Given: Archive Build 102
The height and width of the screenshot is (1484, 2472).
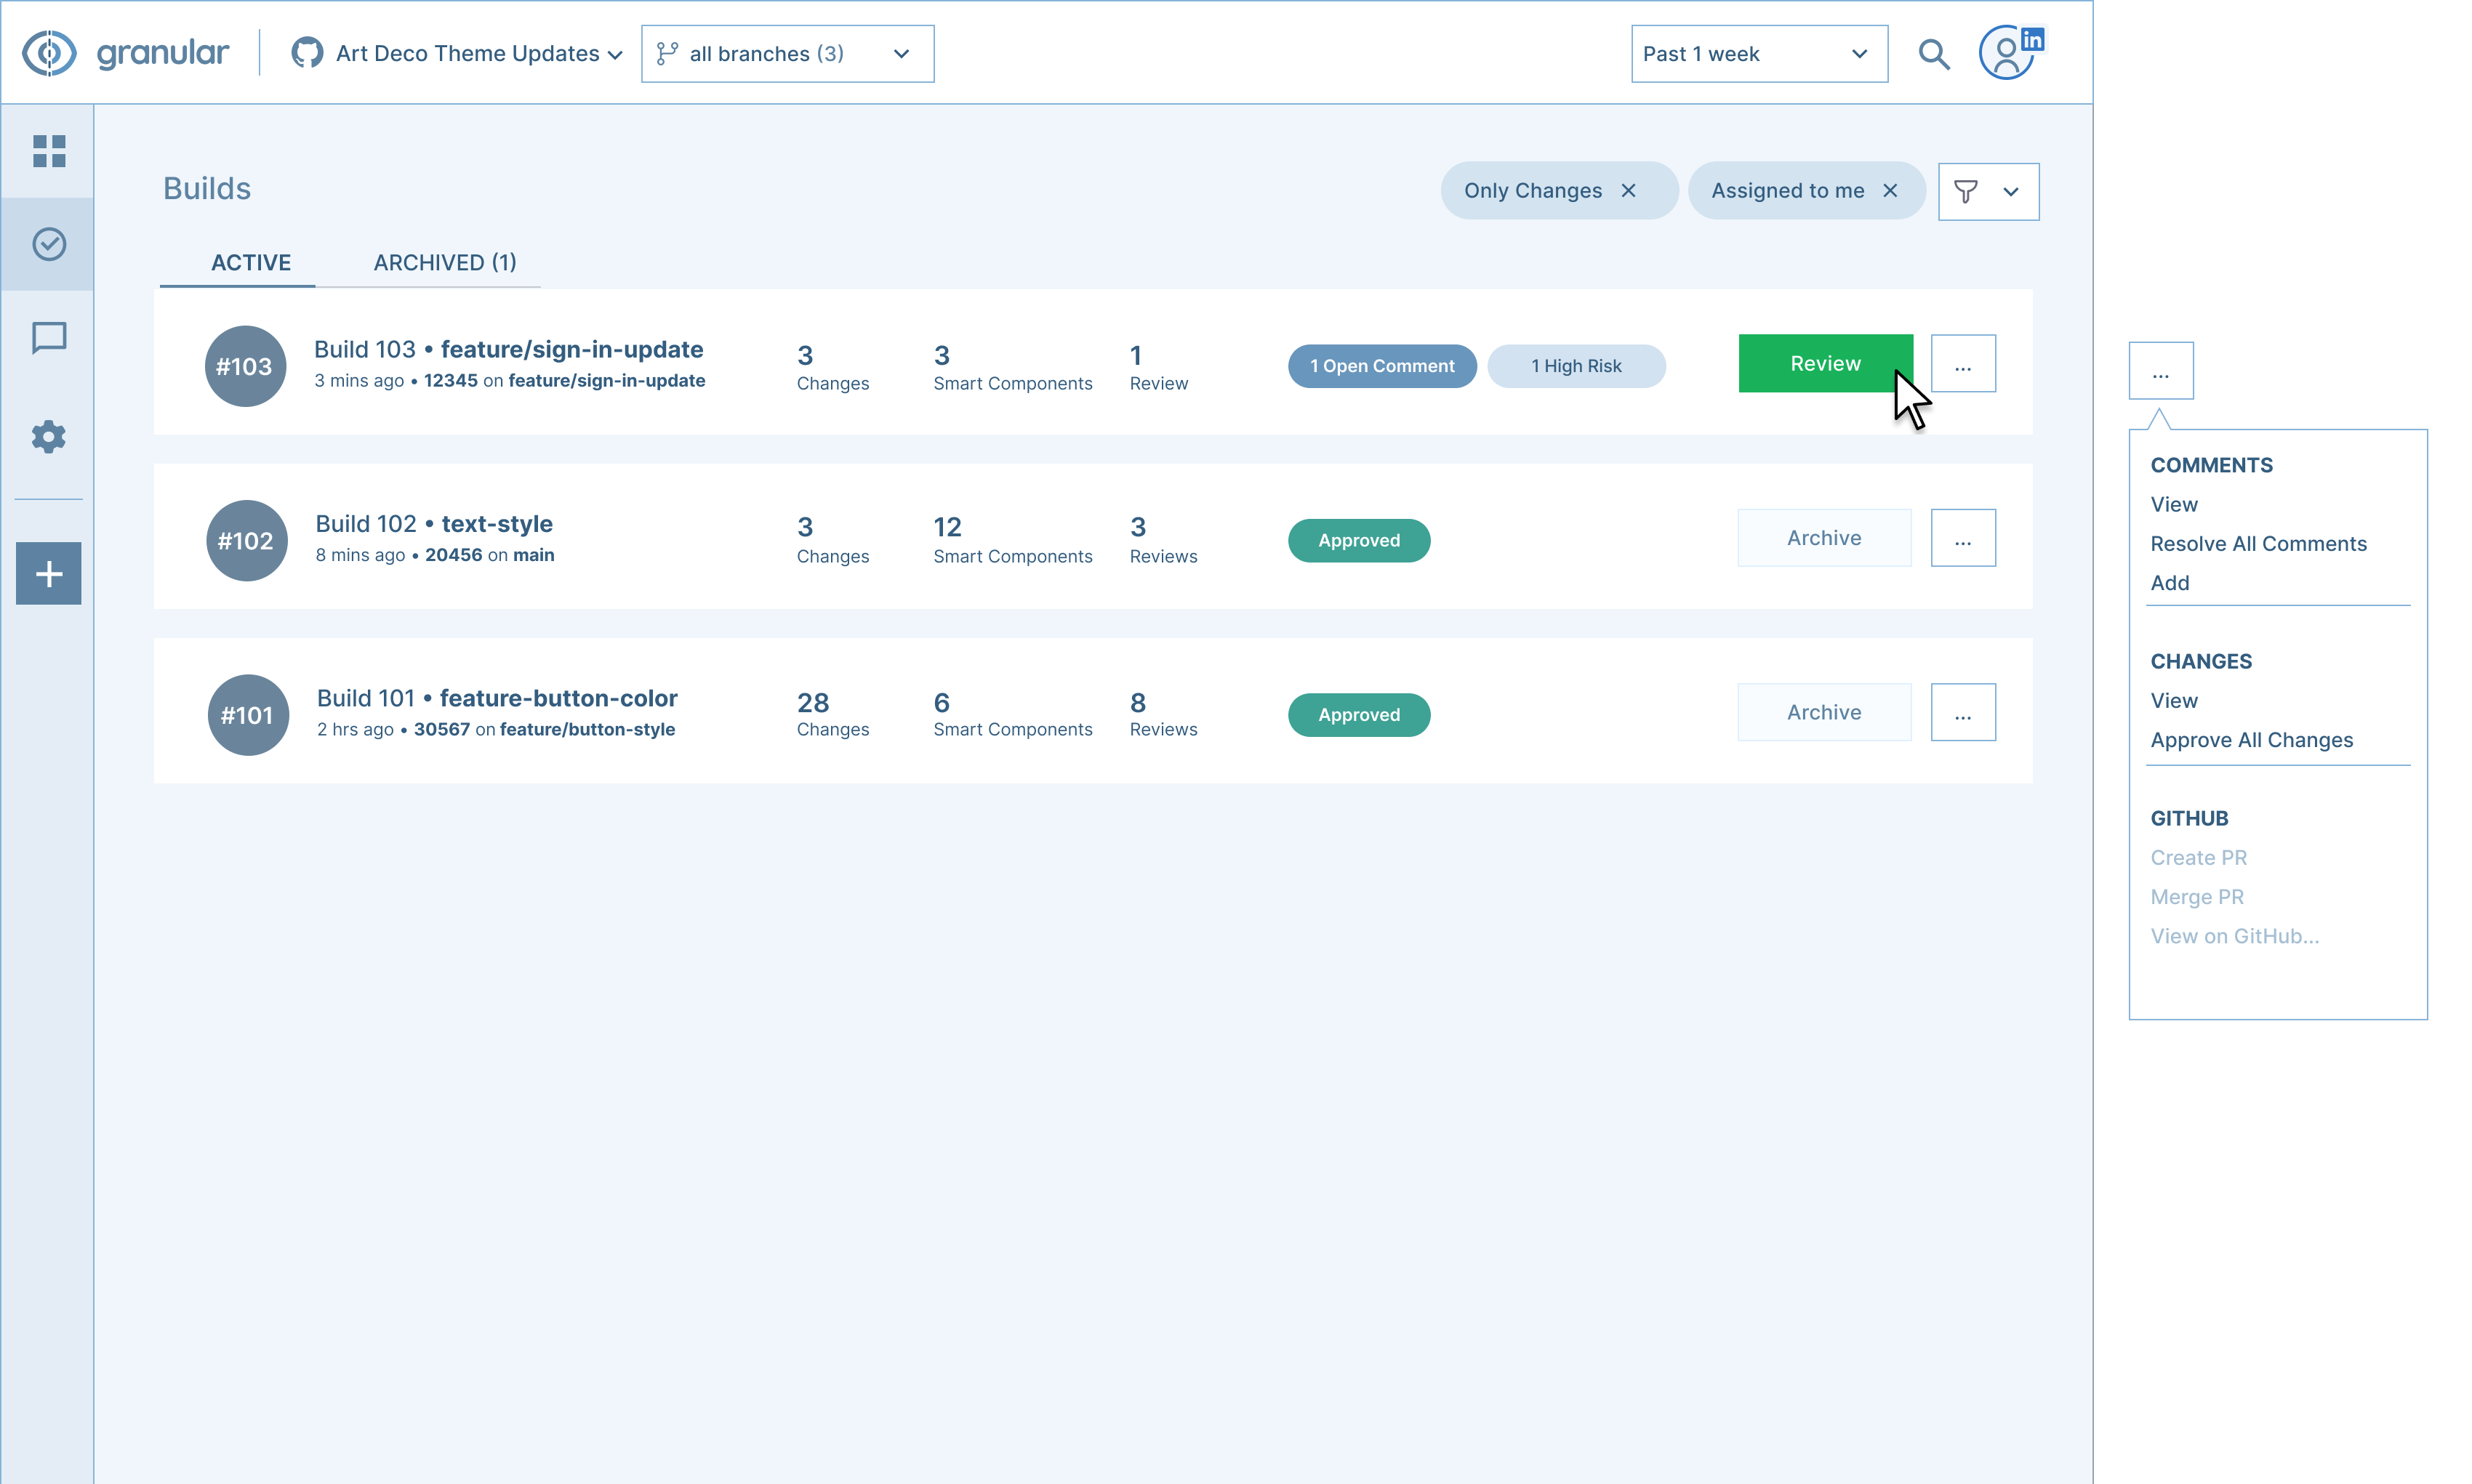Looking at the screenshot, I should [1823, 538].
